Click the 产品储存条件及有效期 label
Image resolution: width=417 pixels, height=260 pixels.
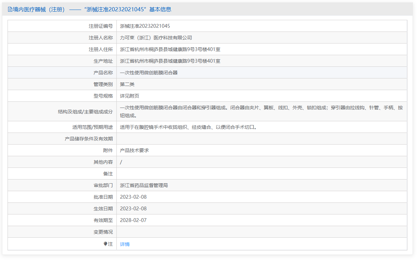tap(89, 139)
